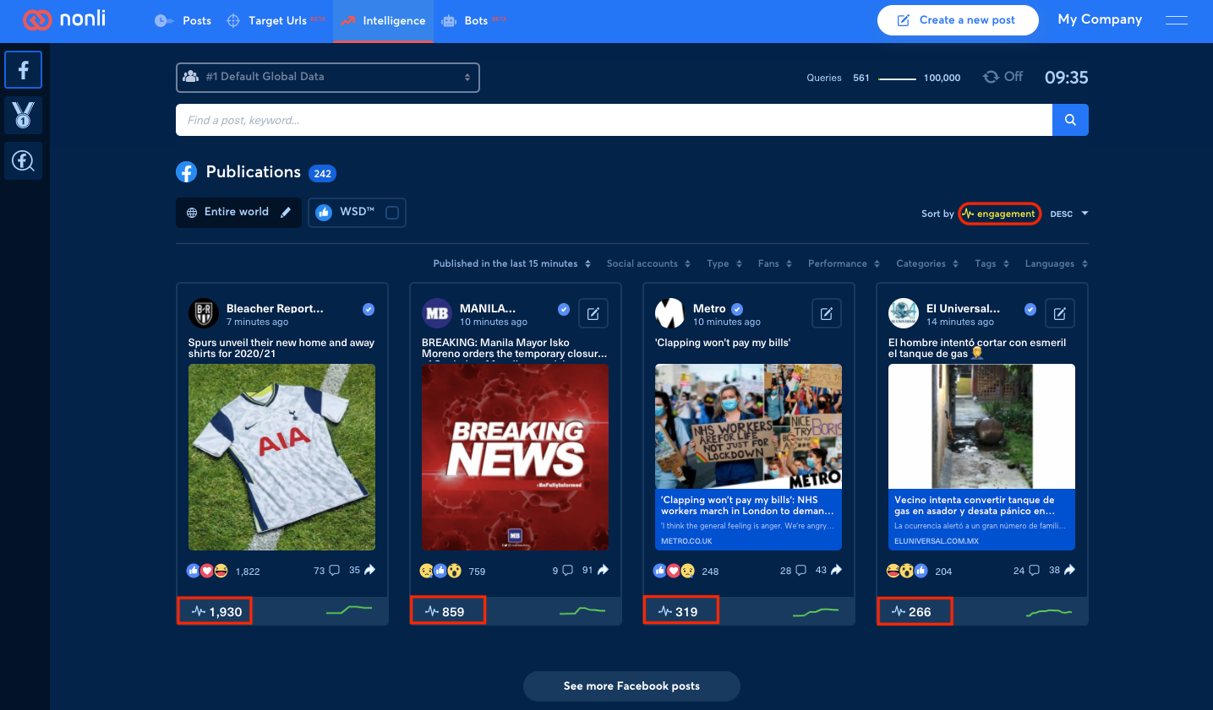Click the 1,930 engagement score
This screenshot has width=1213, height=710.
pyautogui.click(x=216, y=611)
